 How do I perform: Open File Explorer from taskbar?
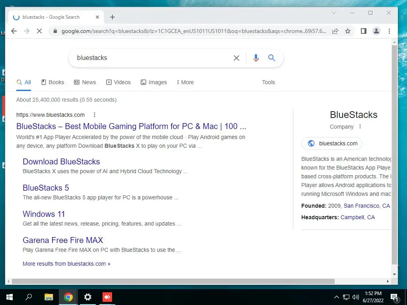(x=48, y=297)
